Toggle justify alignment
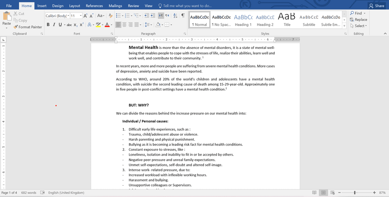Image resolution: width=389 pixels, height=197 pixels. coord(136,25)
